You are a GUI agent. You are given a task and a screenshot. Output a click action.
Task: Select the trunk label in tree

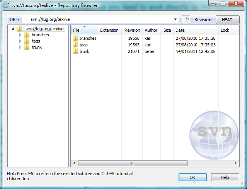[x=37, y=47]
